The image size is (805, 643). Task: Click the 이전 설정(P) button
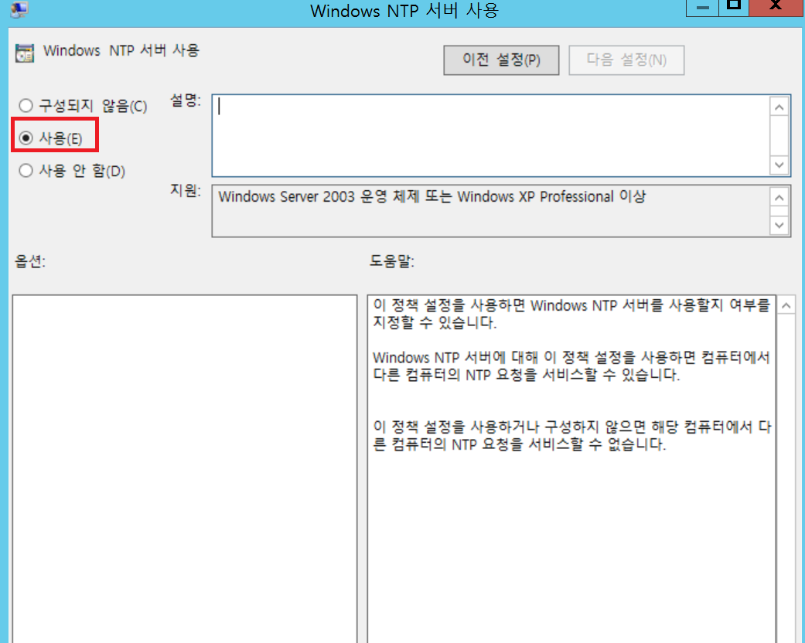[501, 60]
